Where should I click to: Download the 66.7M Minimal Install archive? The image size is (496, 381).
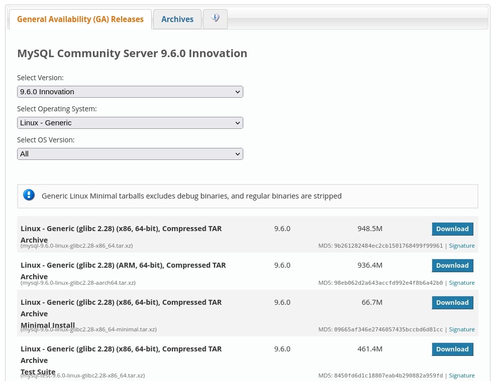click(452, 303)
